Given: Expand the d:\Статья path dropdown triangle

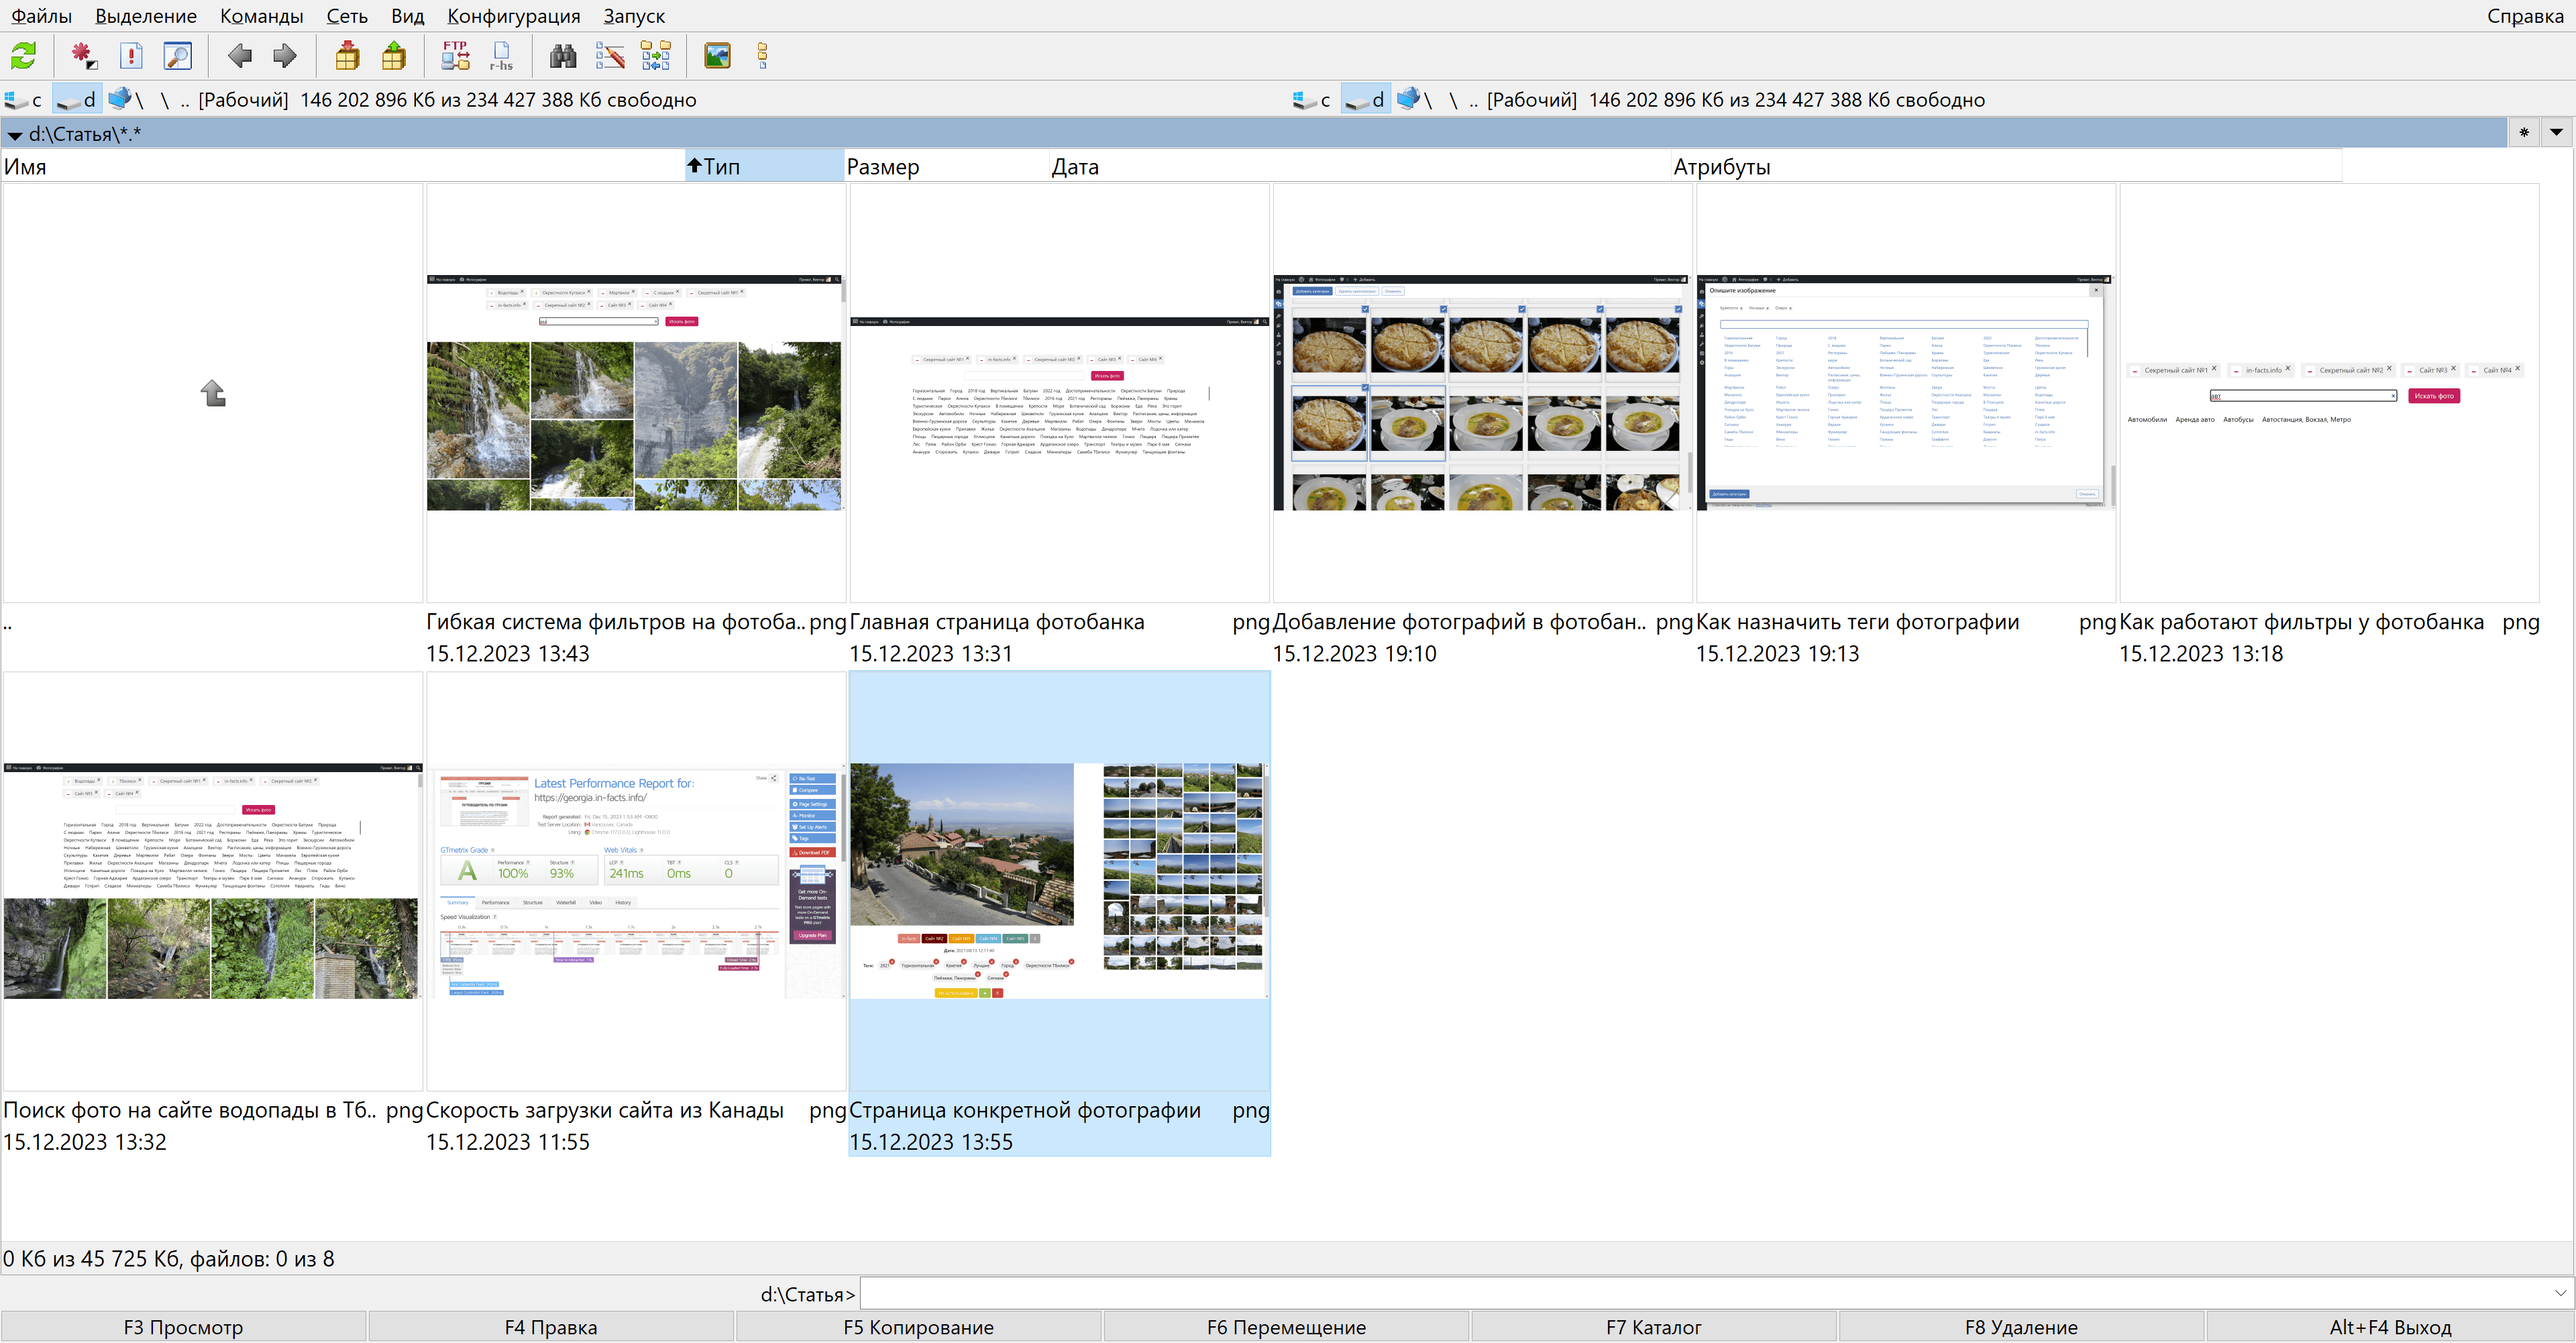Looking at the screenshot, I should (x=15, y=135).
